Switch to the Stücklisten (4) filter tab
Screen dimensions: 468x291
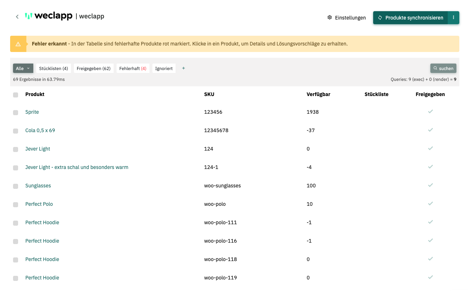click(x=54, y=68)
